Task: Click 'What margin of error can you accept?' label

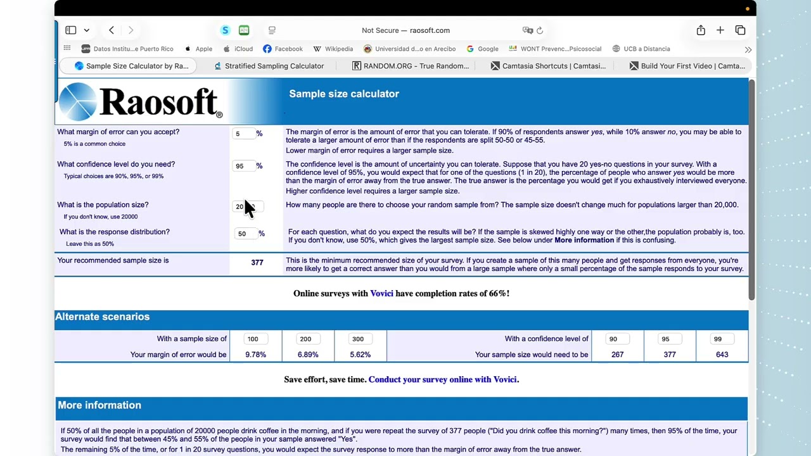Action: (118, 132)
